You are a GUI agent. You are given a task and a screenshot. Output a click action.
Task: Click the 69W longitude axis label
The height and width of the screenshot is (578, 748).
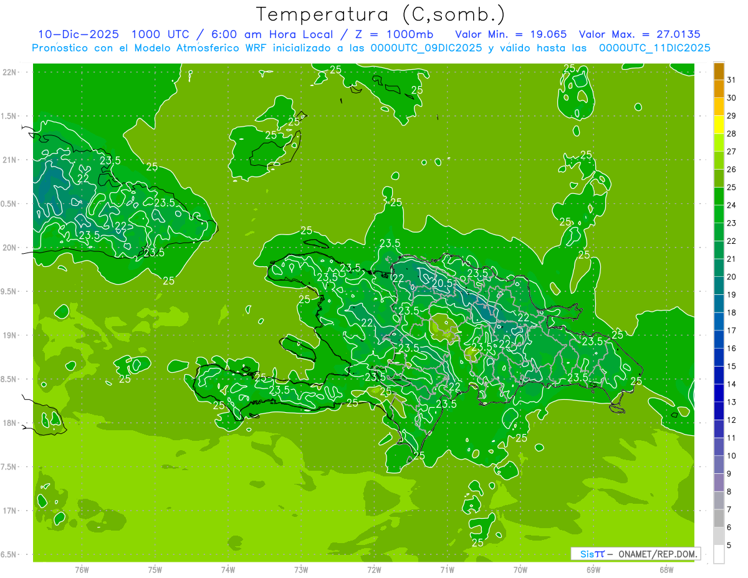[593, 569]
